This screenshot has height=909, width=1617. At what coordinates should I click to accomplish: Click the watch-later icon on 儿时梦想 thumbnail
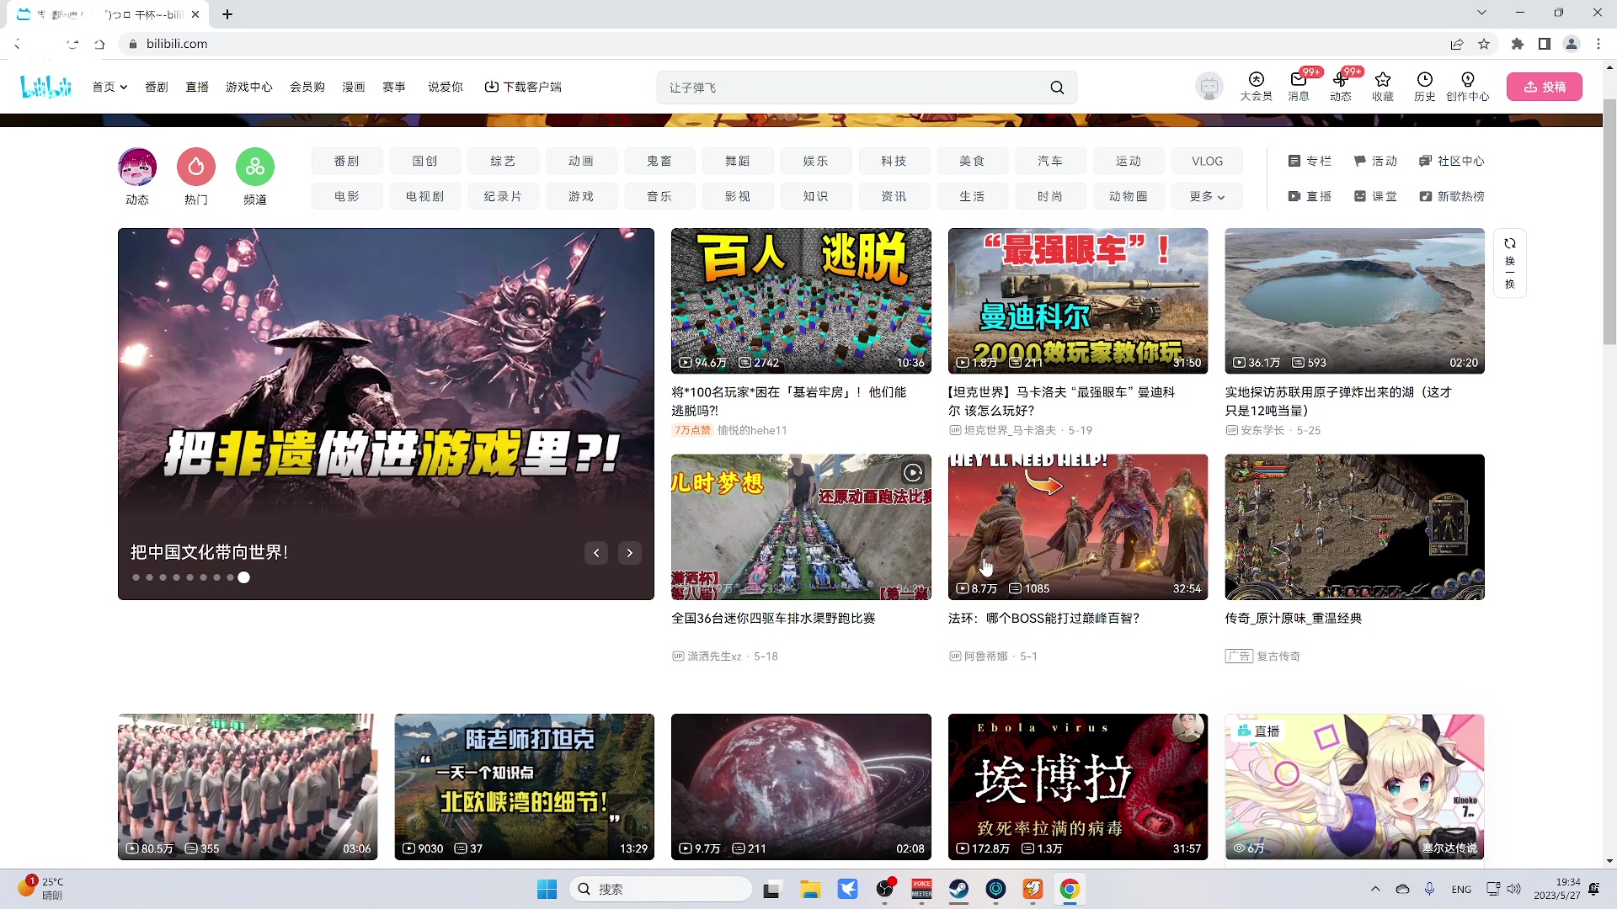click(913, 473)
